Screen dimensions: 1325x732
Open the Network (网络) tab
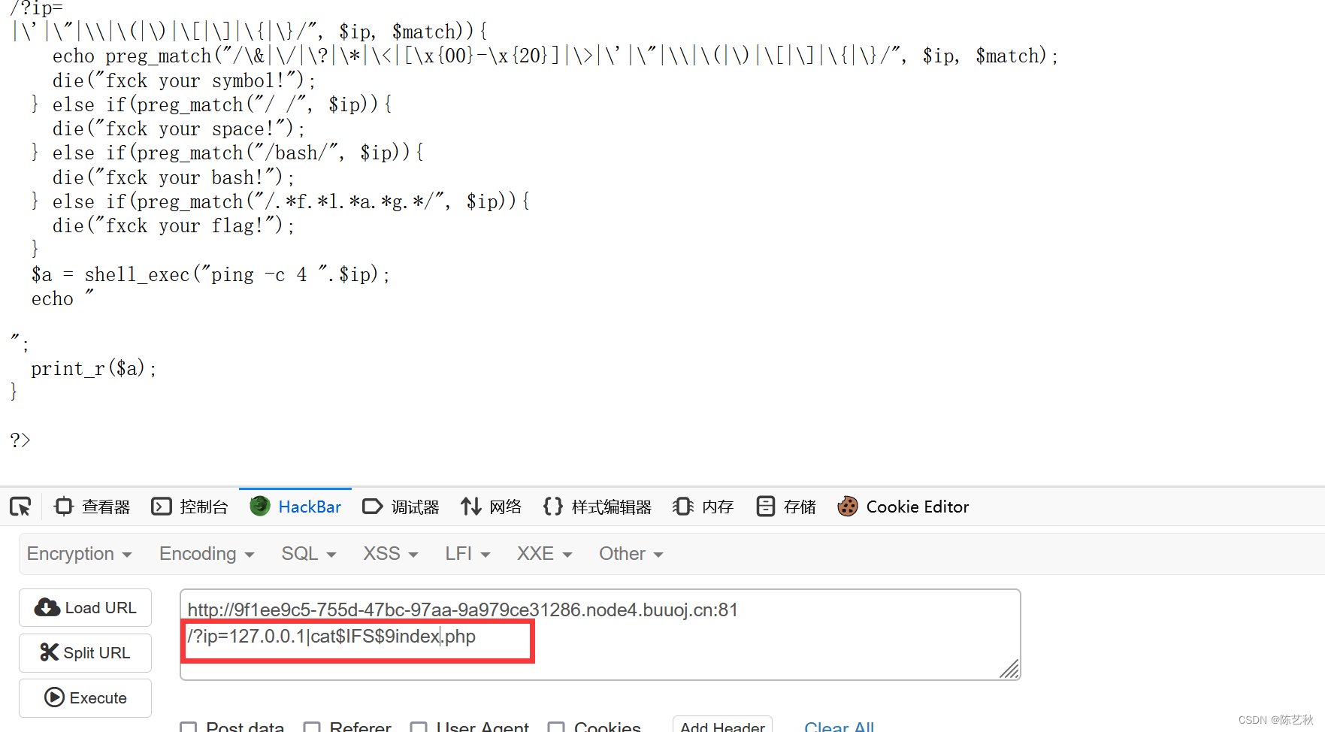click(491, 507)
